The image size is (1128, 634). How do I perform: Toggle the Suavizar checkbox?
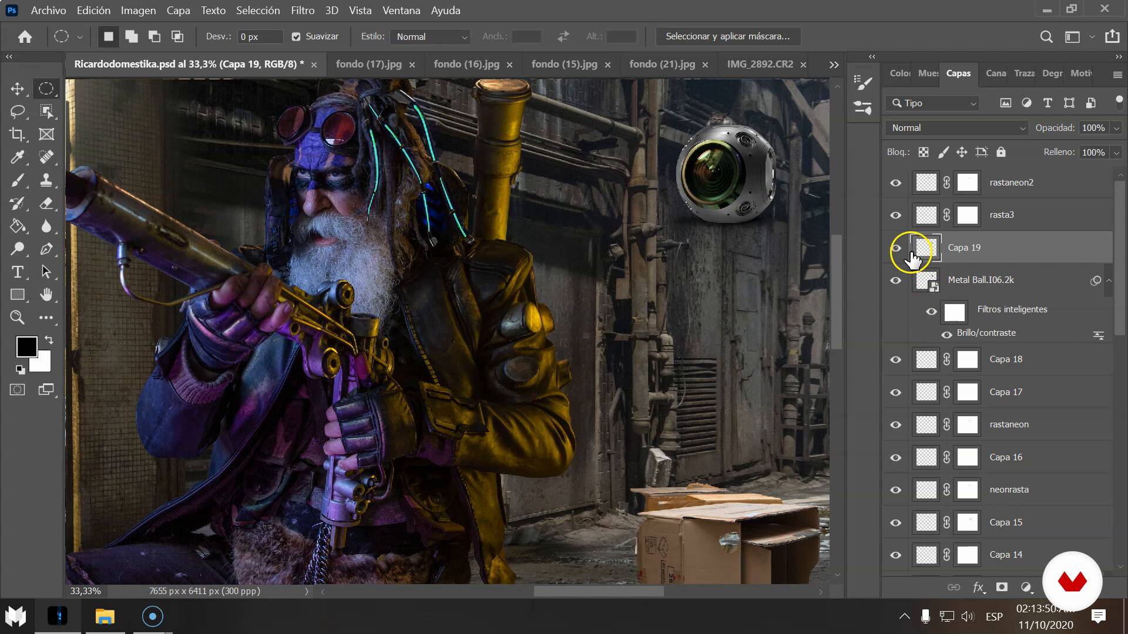tap(296, 36)
